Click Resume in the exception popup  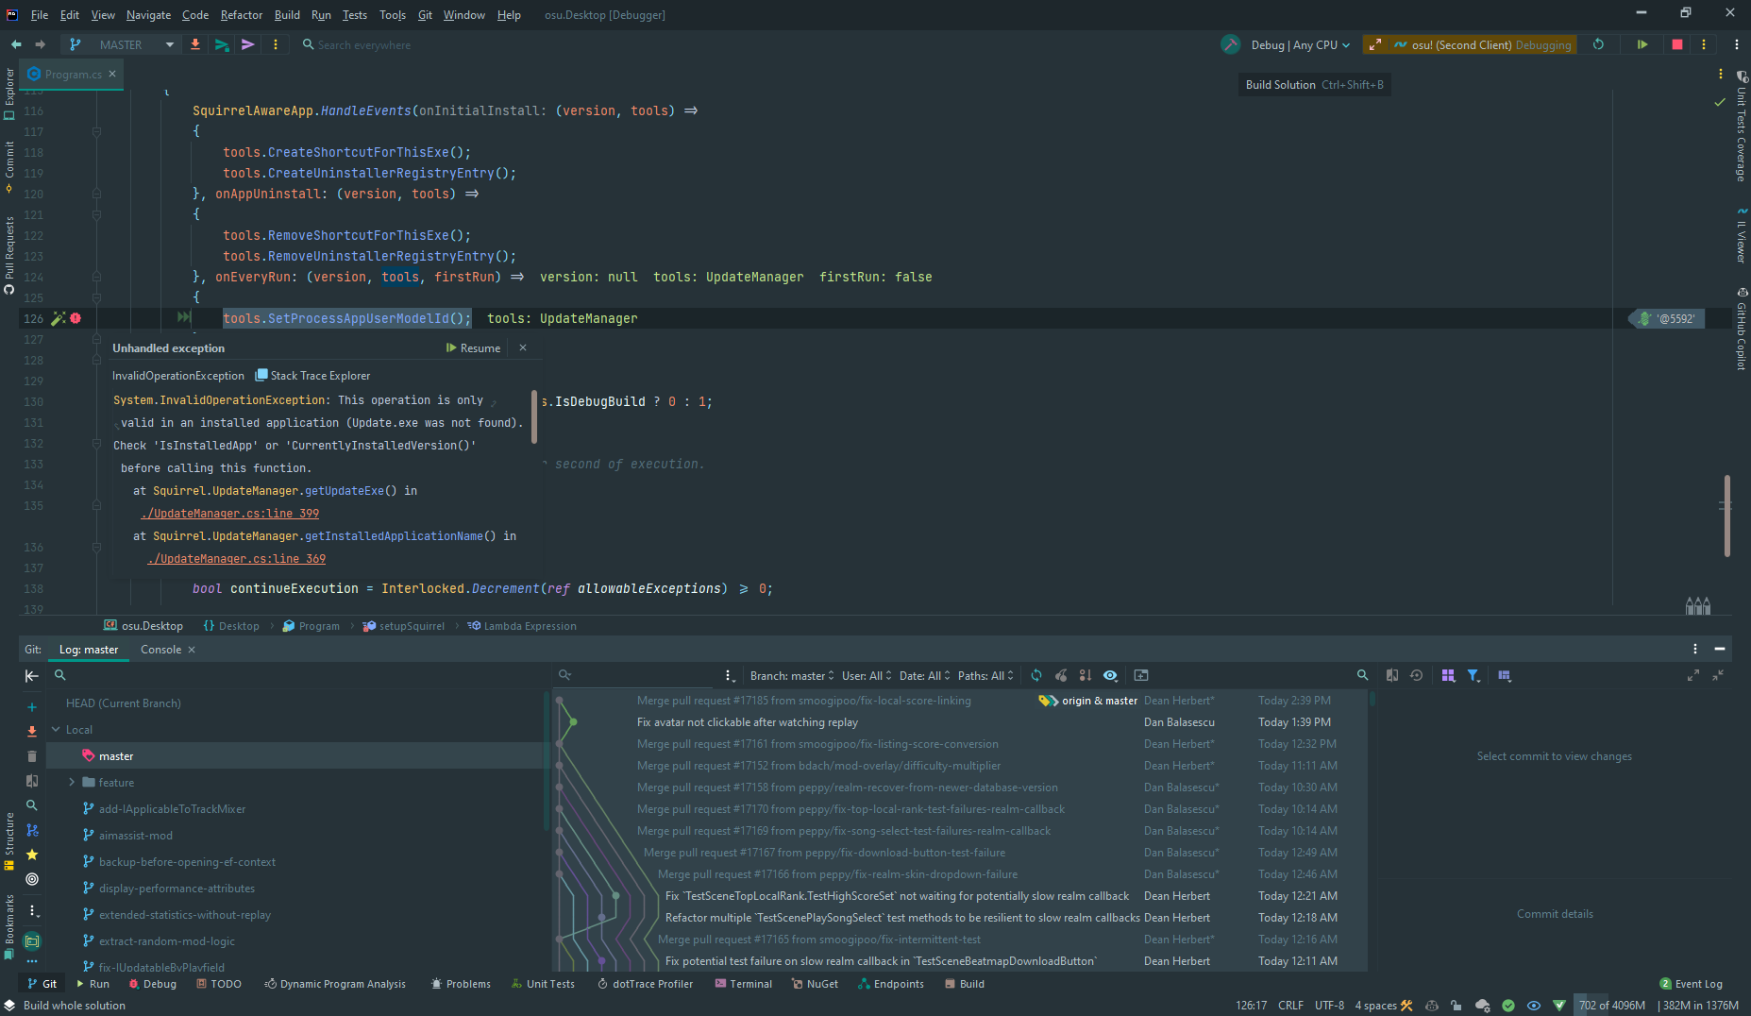475,347
